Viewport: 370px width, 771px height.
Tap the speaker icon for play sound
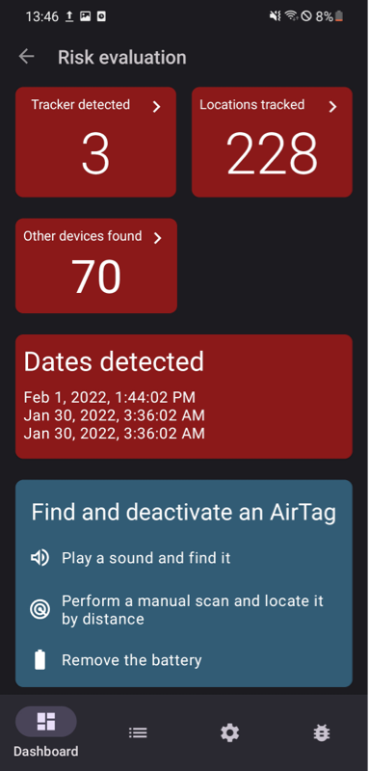pyautogui.click(x=40, y=558)
